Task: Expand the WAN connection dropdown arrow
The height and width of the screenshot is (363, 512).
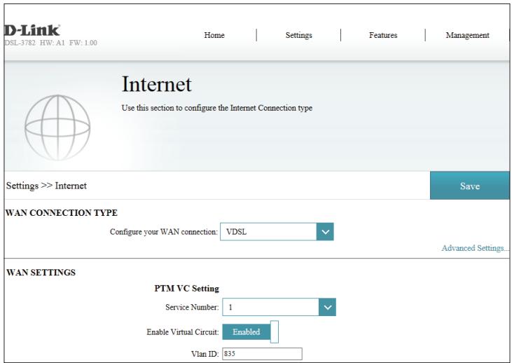Action: (x=323, y=232)
